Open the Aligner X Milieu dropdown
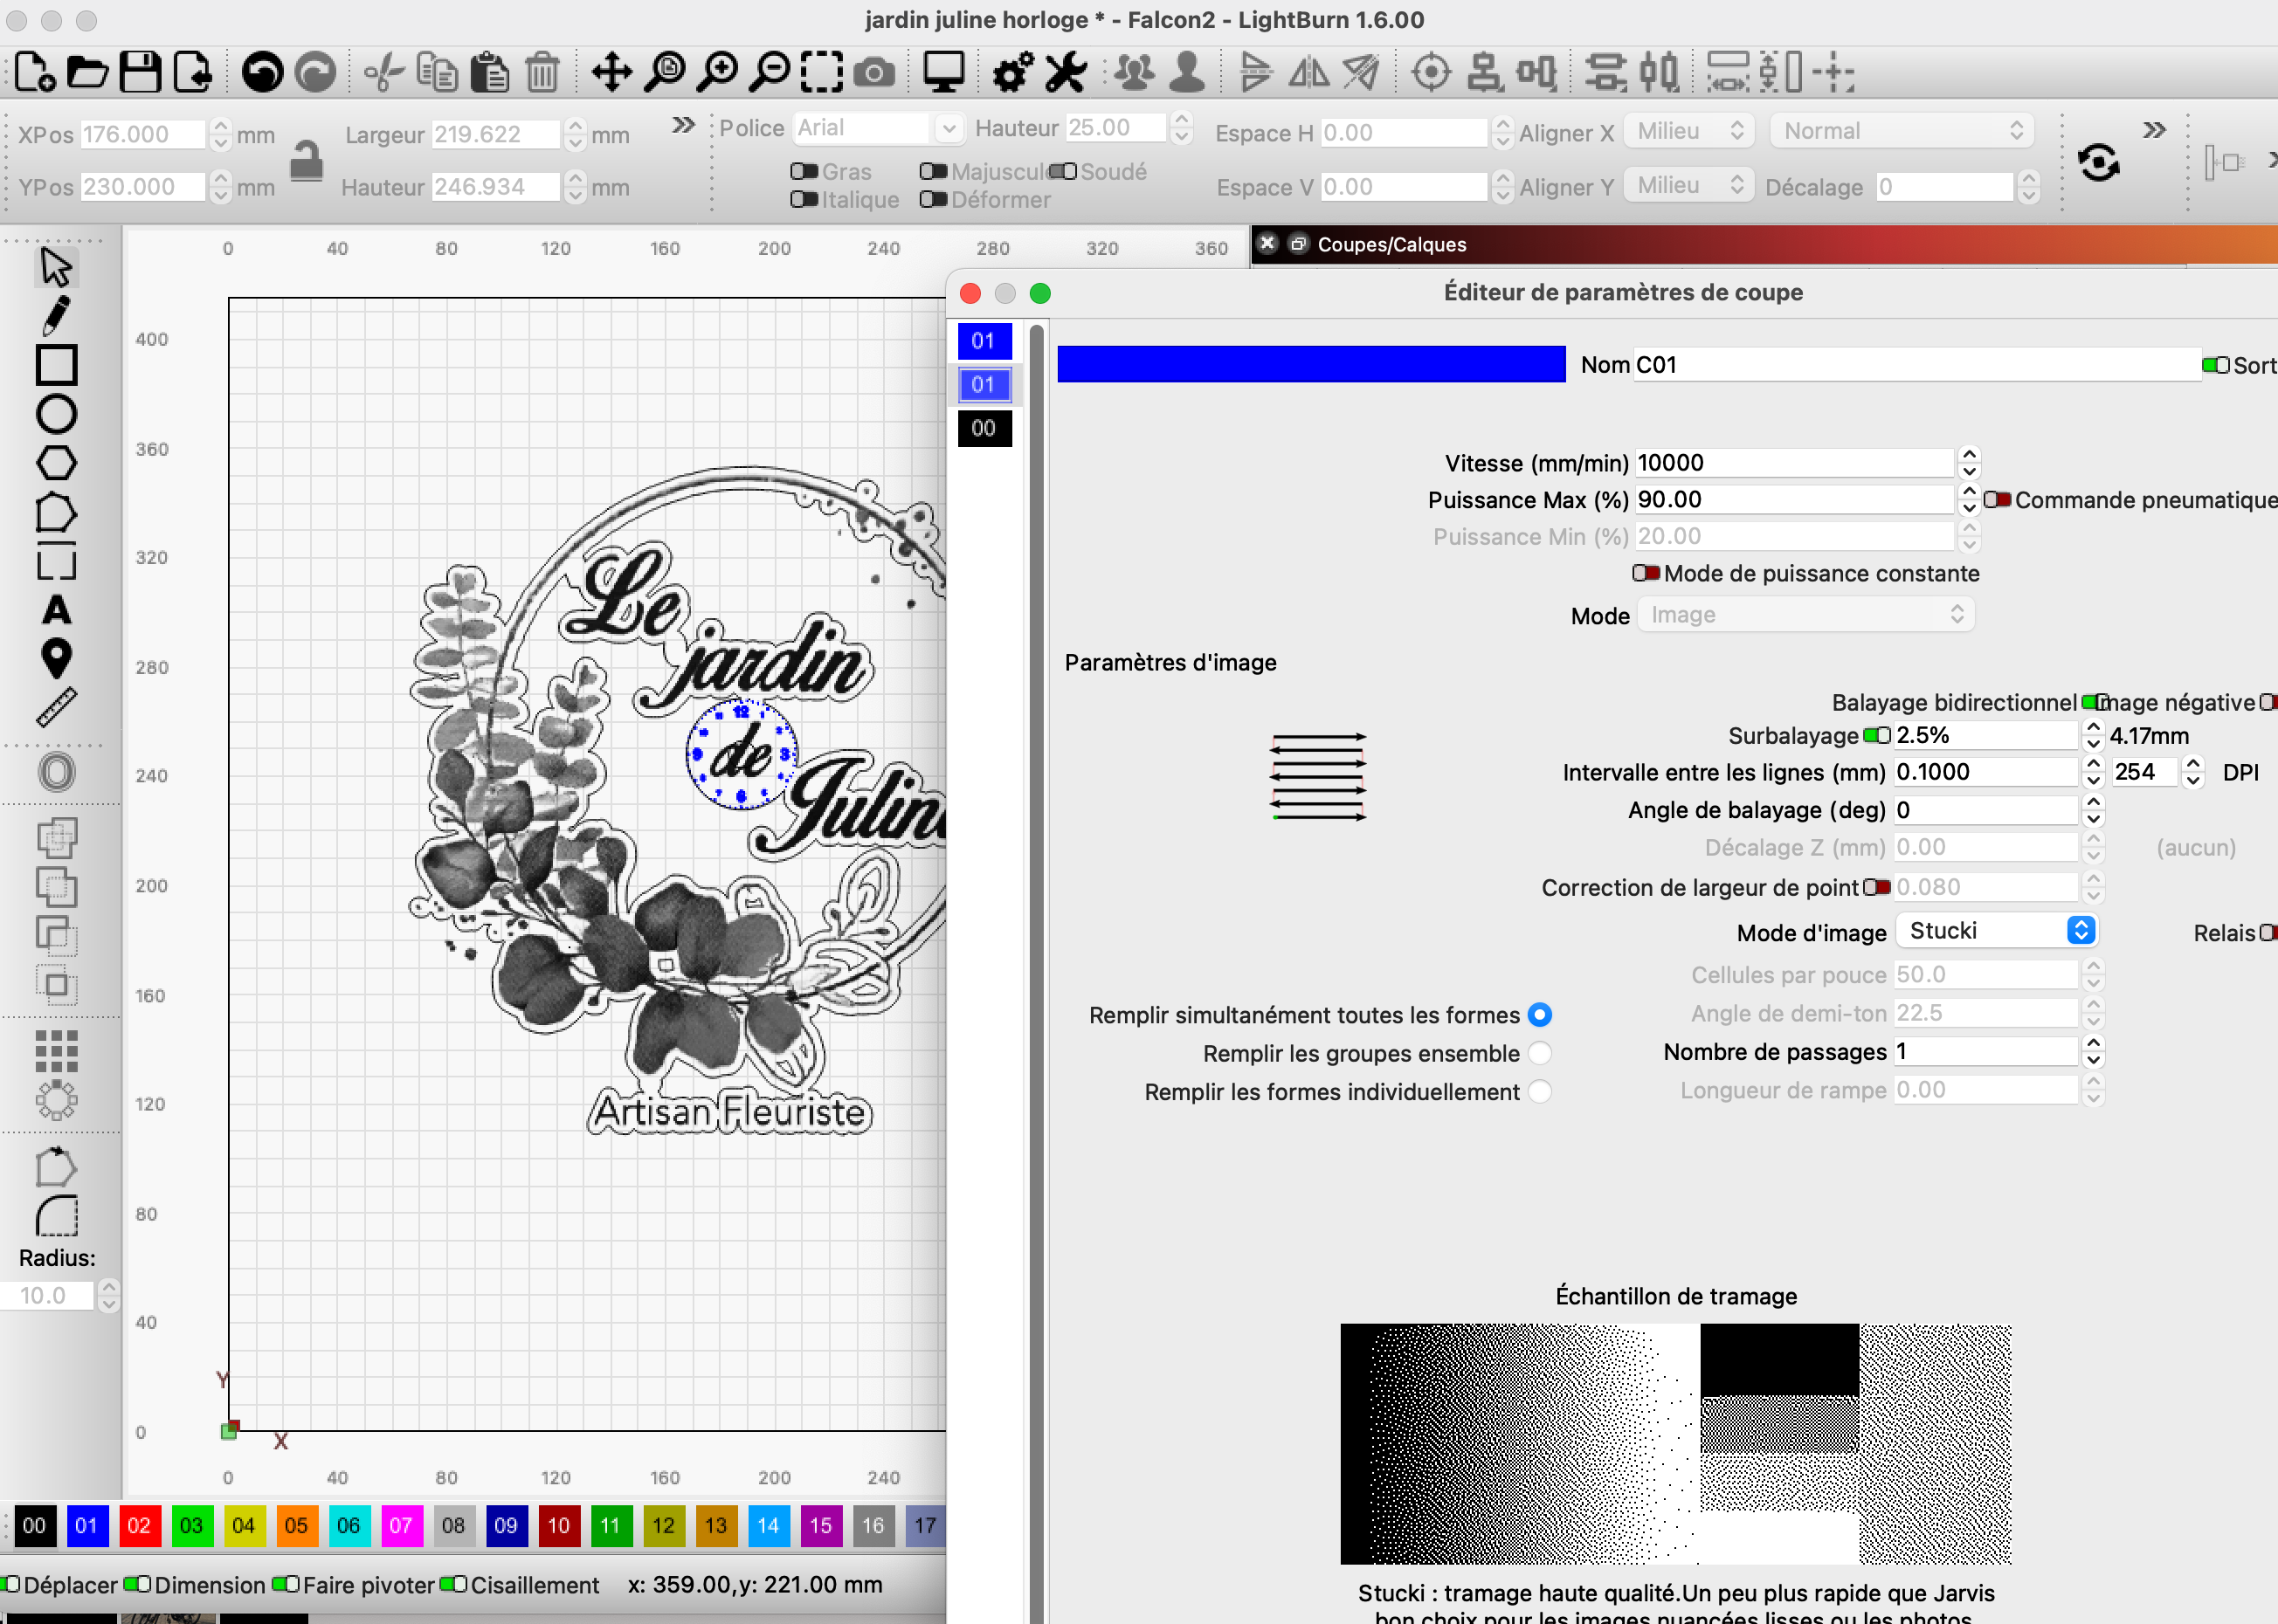2278x1624 pixels. (1688, 131)
